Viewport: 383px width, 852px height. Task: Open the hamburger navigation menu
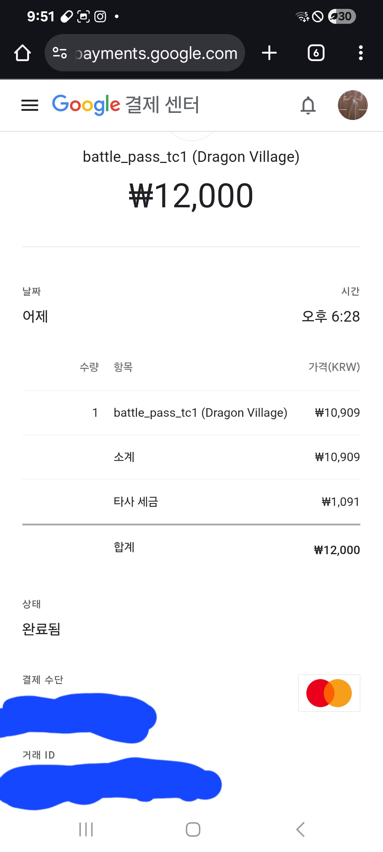pyautogui.click(x=30, y=105)
